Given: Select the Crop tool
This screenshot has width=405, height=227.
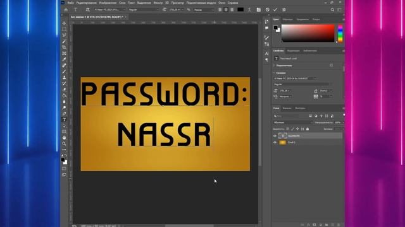Looking at the screenshot, I should pos(64,47).
